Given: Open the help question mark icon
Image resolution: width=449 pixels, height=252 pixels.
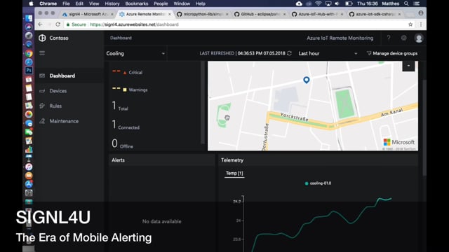Looking at the screenshot, I should click(389, 38).
